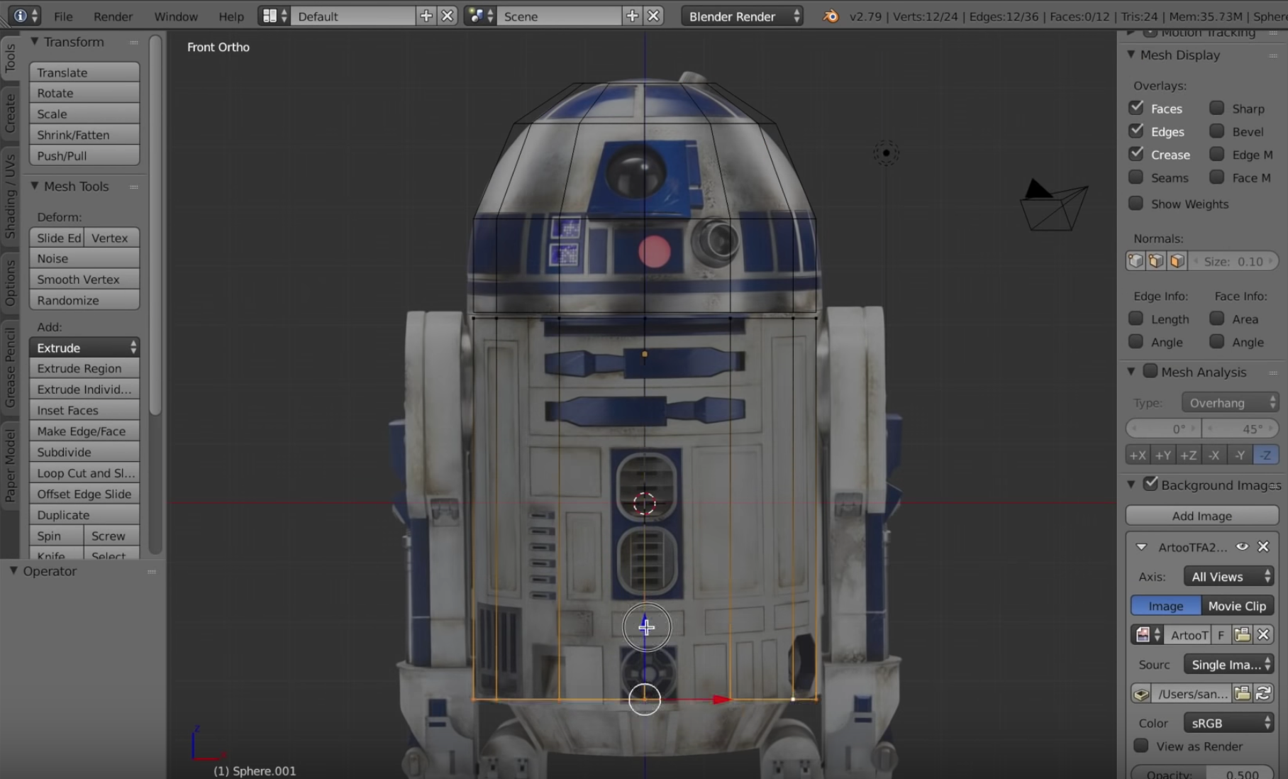The height and width of the screenshot is (779, 1288).
Task: Enable edge Length info
Action: click(x=1136, y=318)
